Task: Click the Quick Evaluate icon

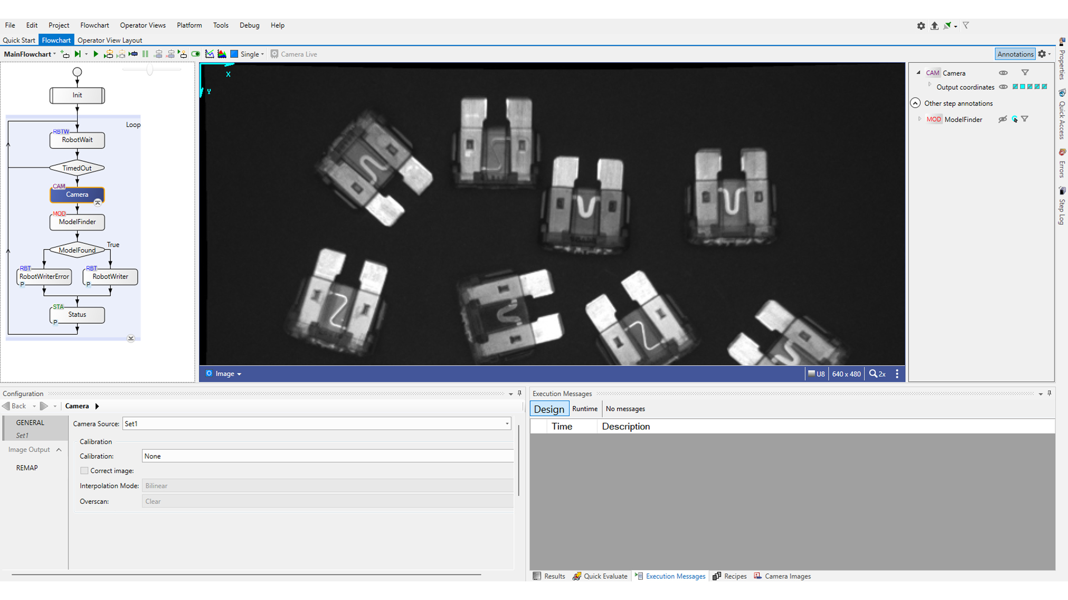Action: (x=577, y=576)
